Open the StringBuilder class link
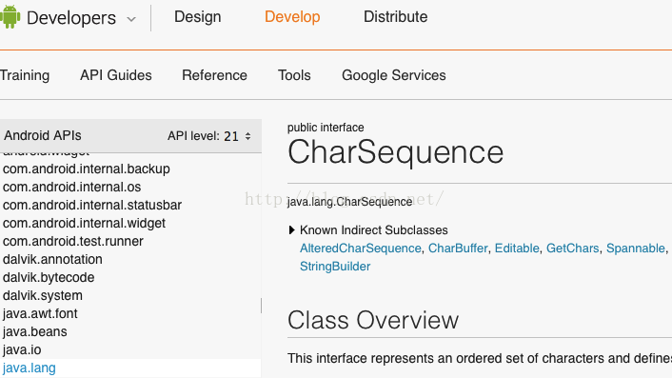Screen dimensions: 672x378 tap(335, 267)
